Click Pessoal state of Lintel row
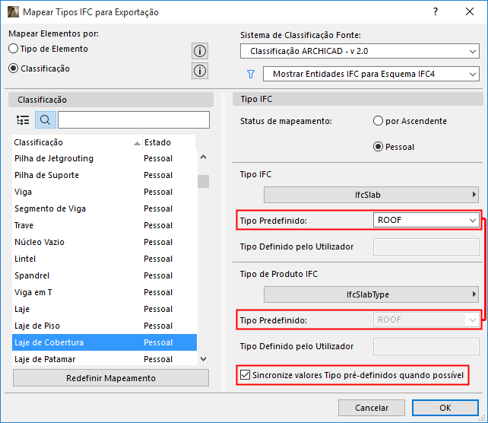This screenshot has height=423, width=488. click(158, 259)
